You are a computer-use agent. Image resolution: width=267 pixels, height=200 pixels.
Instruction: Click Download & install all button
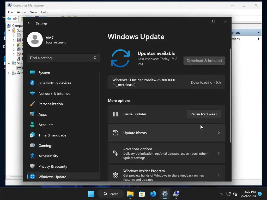pos(204,61)
